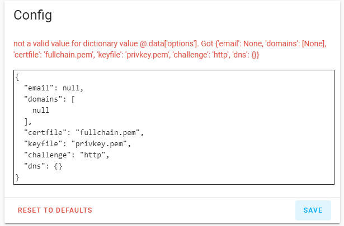Select the Config heading text

pos(33,15)
